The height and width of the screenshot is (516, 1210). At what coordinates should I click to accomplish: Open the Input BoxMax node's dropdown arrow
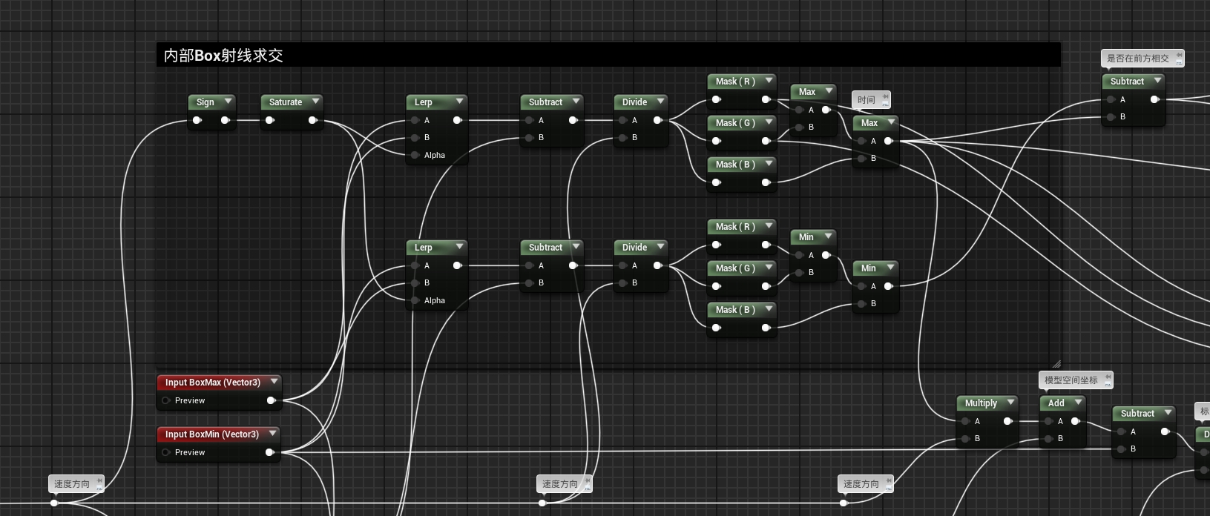coord(274,381)
